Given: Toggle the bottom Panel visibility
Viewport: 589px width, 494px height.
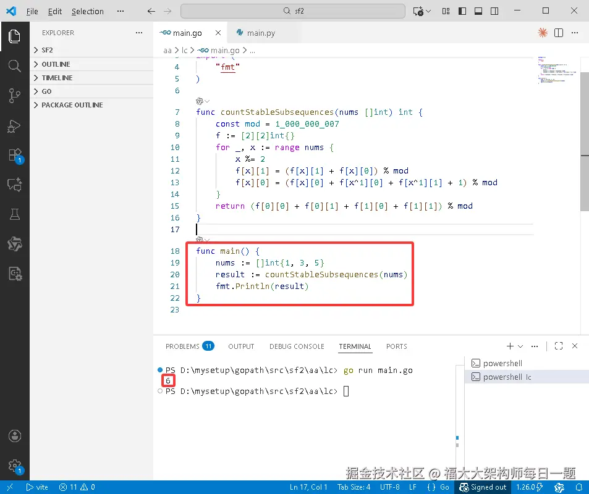Looking at the screenshot, I should point(478,11).
